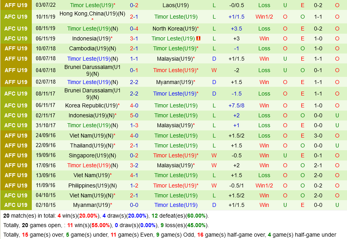Image resolution: width=347 pixels, height=239 pixels.
Task: Click score 2-1 on the 04/10/15 match
Action: pyautogui.click(x=134, y=195)
